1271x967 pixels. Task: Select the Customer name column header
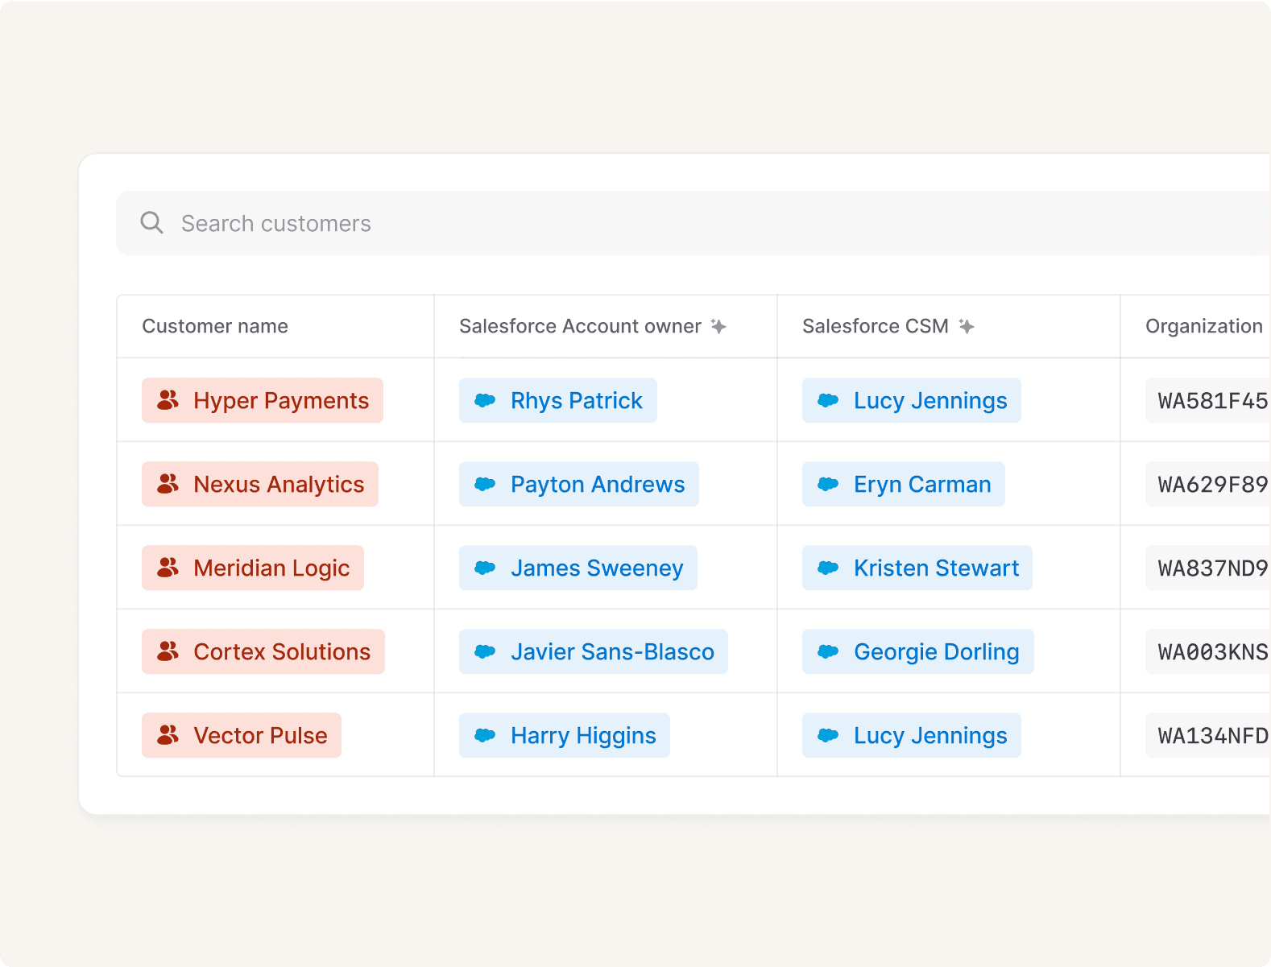[215, 326]
